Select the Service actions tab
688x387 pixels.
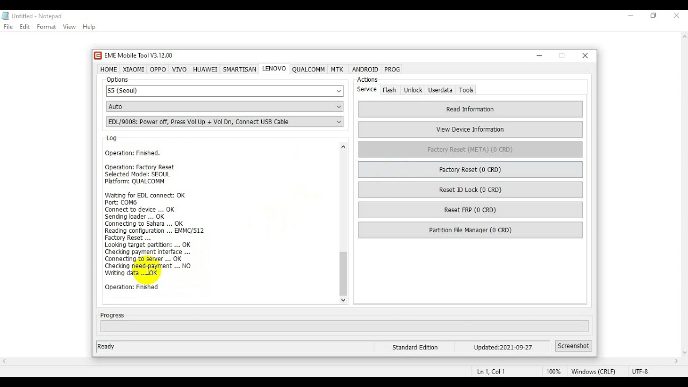[367, 90]
